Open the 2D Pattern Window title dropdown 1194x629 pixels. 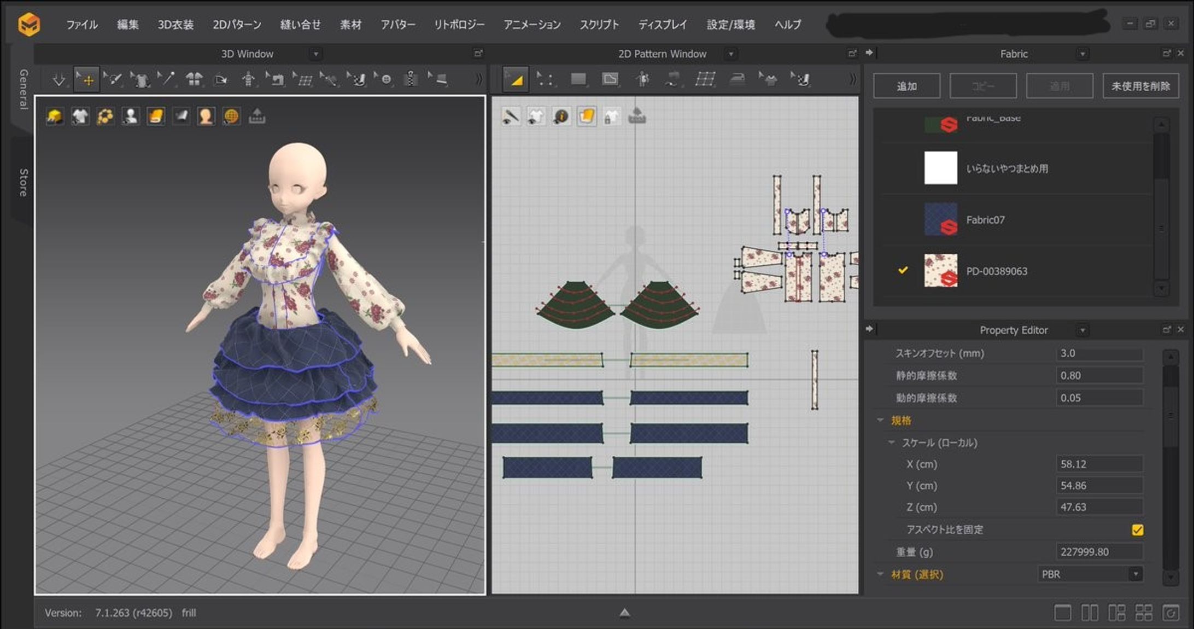tap(731, 54)
